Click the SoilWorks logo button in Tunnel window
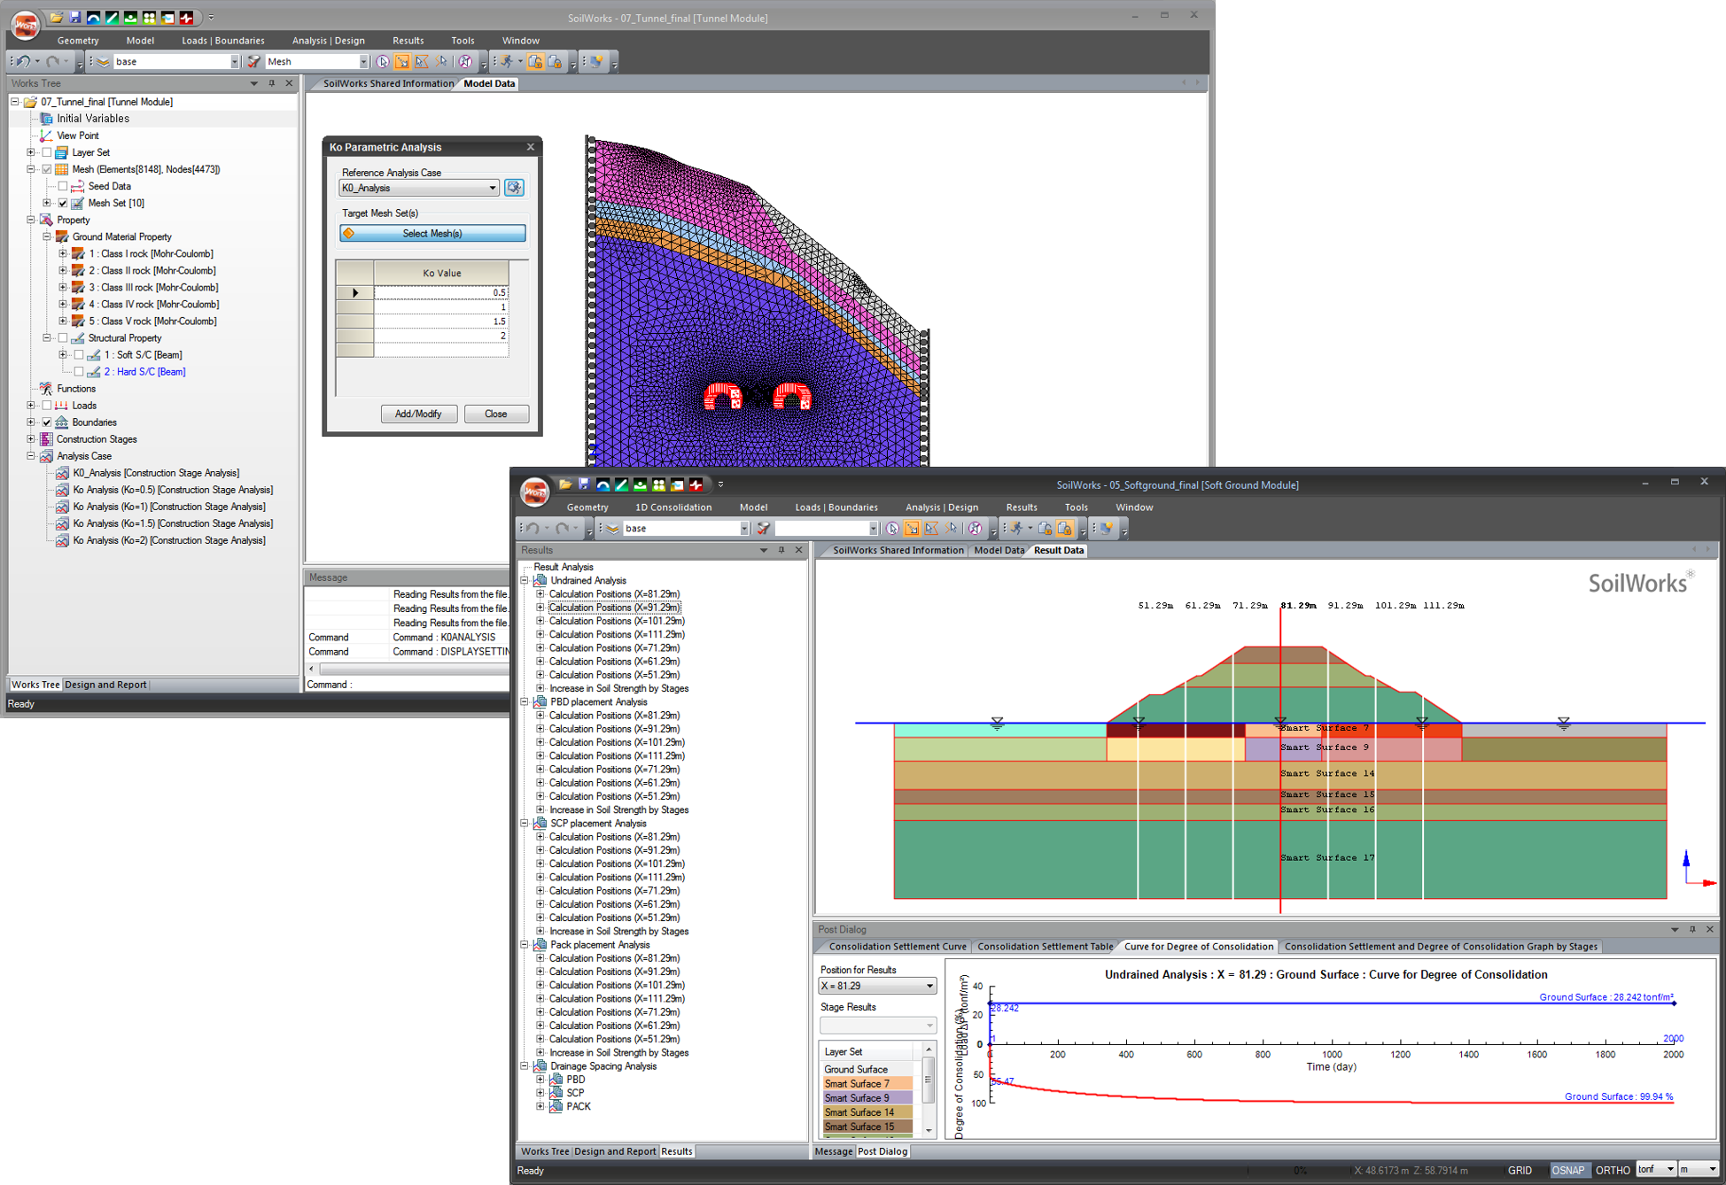Viewport: 1726px width, 1185px height. click(x=25, y=25)
